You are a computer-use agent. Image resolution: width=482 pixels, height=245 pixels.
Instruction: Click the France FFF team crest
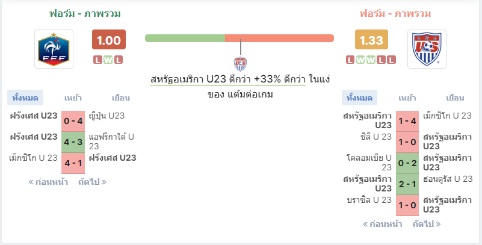(x=54, y=49)
